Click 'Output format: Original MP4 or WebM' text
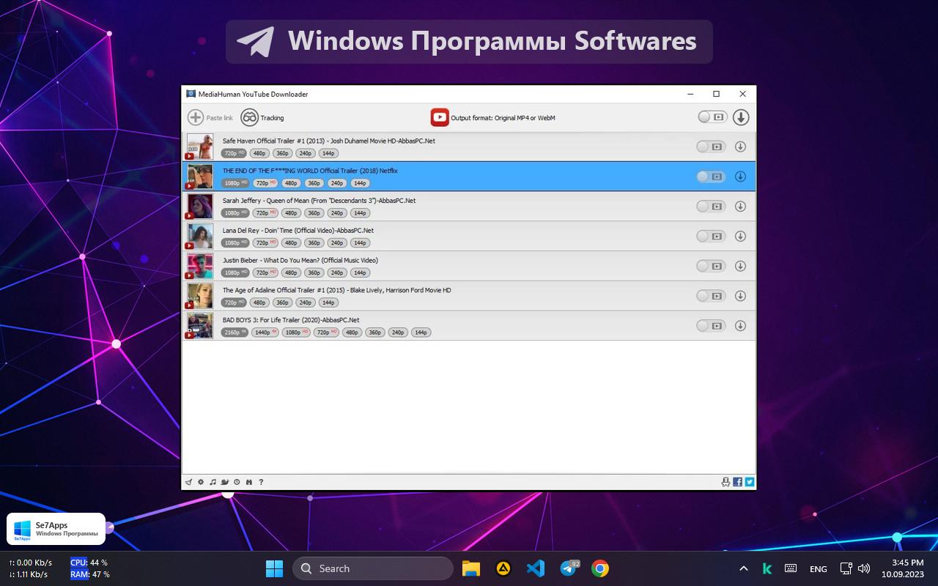The image size is (938, 586). click(503, 118)
